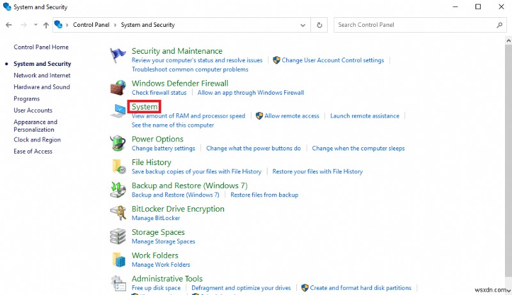The height and width of the screenshot is (295, 512).
Task: Click the vertical scrollbar up arrow
Action: 508,41
